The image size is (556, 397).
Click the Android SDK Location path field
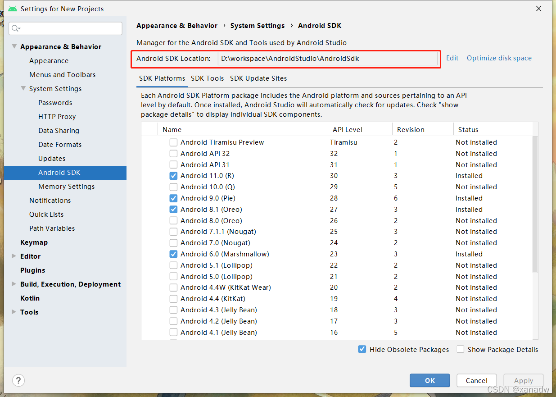[328, 59]
